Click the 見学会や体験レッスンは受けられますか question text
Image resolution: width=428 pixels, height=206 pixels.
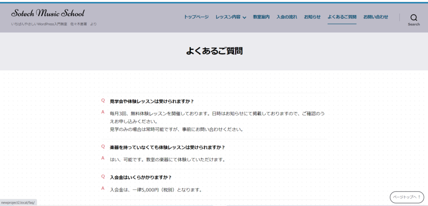click(151, 101)
